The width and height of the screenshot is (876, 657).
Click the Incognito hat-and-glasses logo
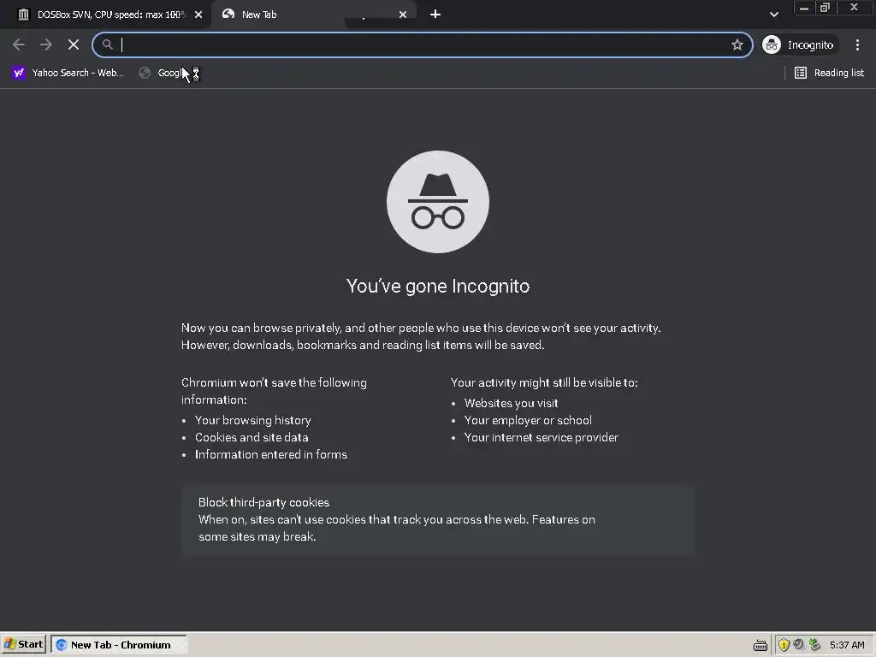[x=437, y=202]
